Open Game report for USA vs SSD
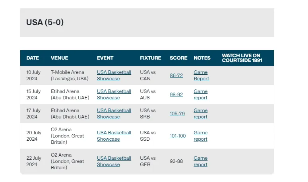 click(x=201, y=136)
